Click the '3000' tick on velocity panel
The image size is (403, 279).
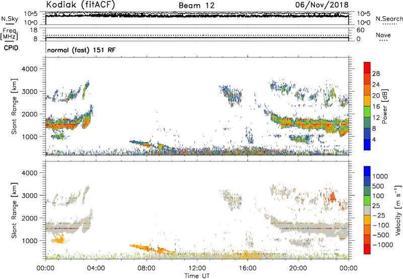30,195
